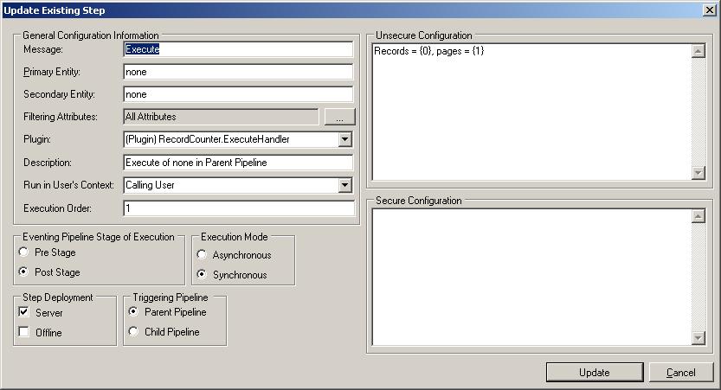Select the Pre Stage radio button

point(23,252)
